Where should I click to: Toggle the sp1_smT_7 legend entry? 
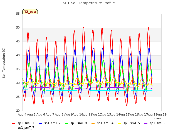(23, 127)
